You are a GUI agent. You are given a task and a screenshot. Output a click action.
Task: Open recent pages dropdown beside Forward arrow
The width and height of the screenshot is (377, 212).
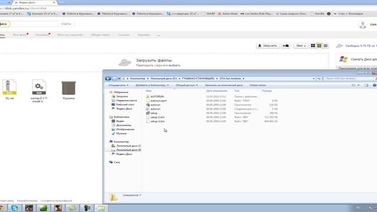click(x=119, y=78)
